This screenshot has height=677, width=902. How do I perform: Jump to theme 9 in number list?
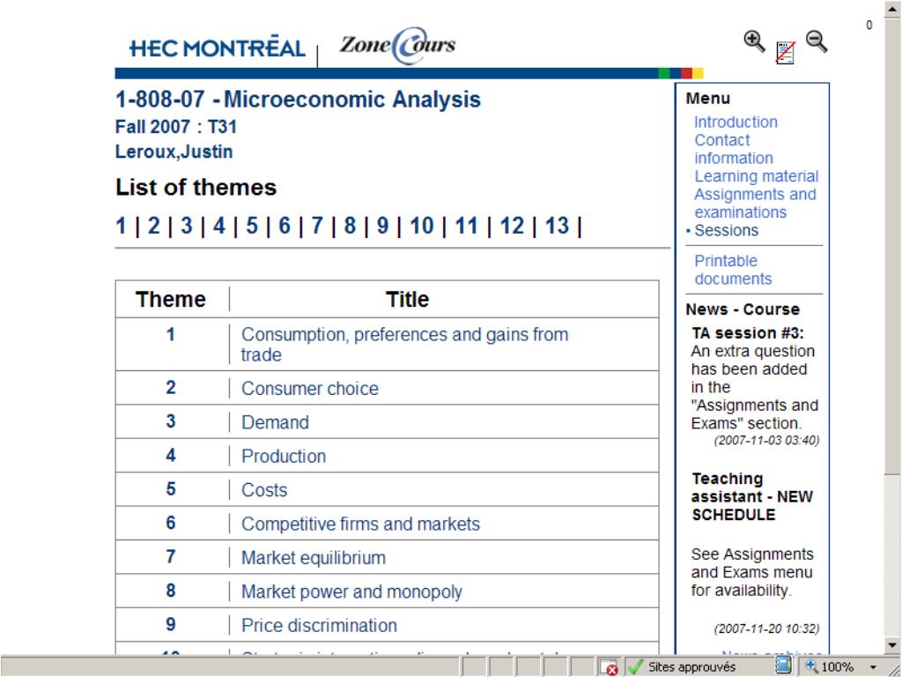pyautogui.click(x=382, y=226)
